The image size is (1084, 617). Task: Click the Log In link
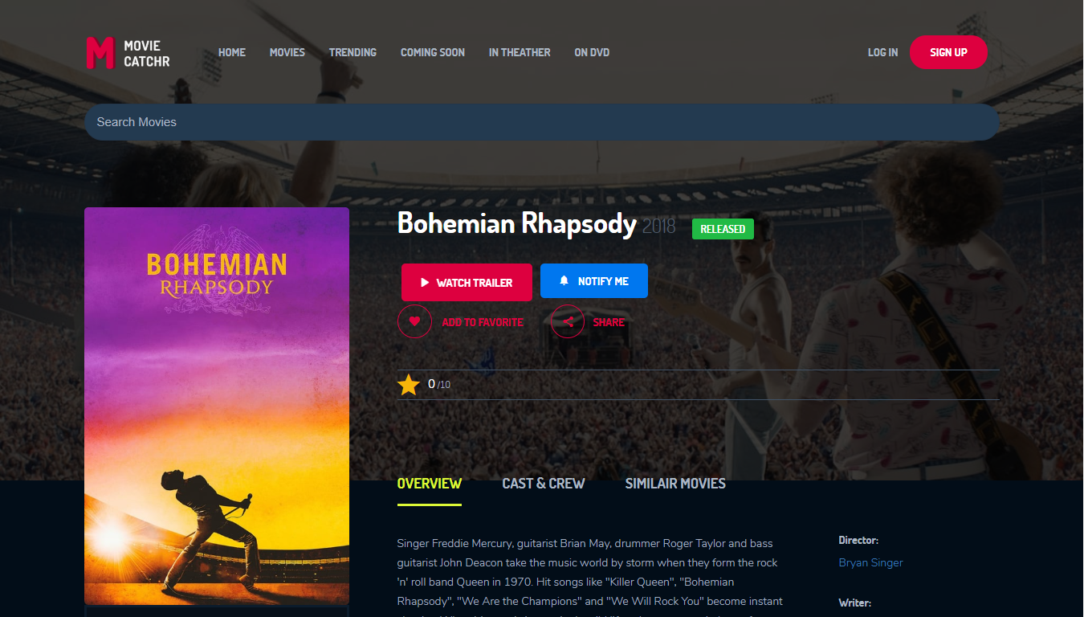[883, 52]
